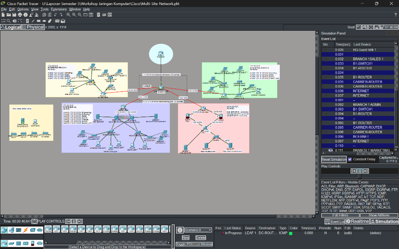Open the Extensions menu
The height and width of the screenshot is (249, 399).
click(59, 9)
